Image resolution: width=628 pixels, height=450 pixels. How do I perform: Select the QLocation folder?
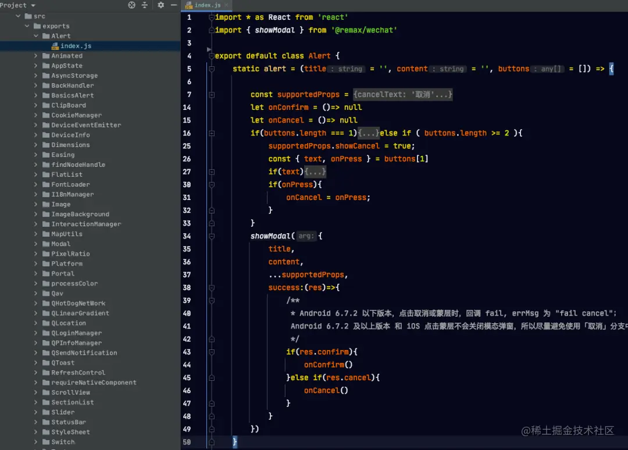pyautogui.click(x=69, y=323)
